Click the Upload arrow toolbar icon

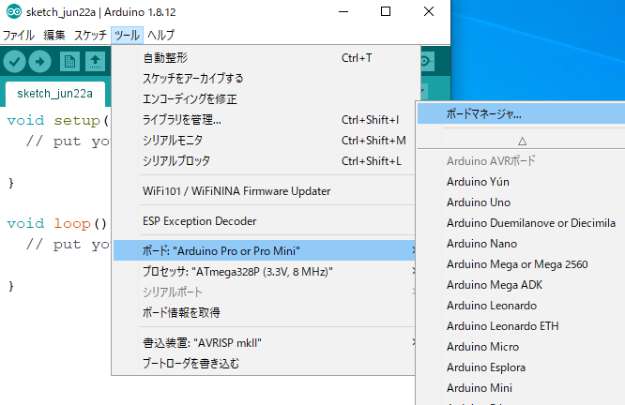(40, 61)
